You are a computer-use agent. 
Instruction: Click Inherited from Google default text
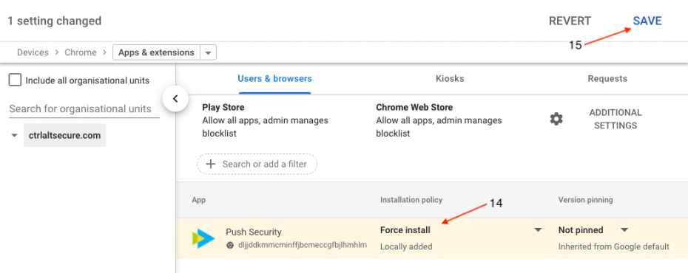point(613,246)
